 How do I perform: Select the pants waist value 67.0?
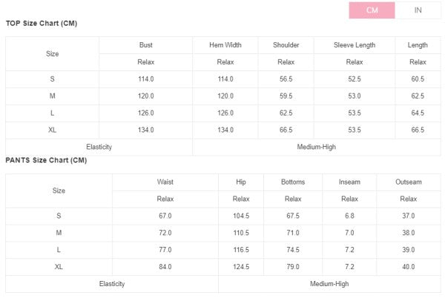click(165, 216)
